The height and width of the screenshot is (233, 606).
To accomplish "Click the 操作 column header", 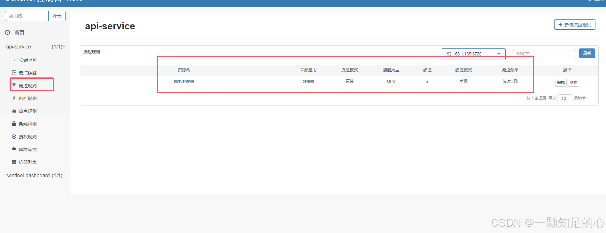I will [567, 70].
